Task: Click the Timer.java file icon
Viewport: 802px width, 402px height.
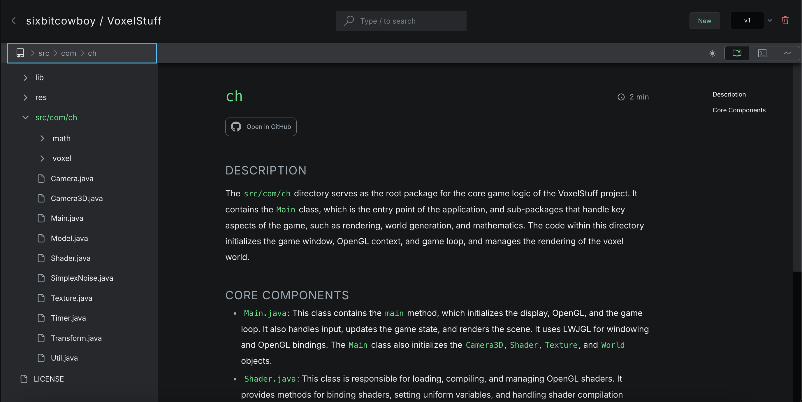Action: tap(41, 318)
